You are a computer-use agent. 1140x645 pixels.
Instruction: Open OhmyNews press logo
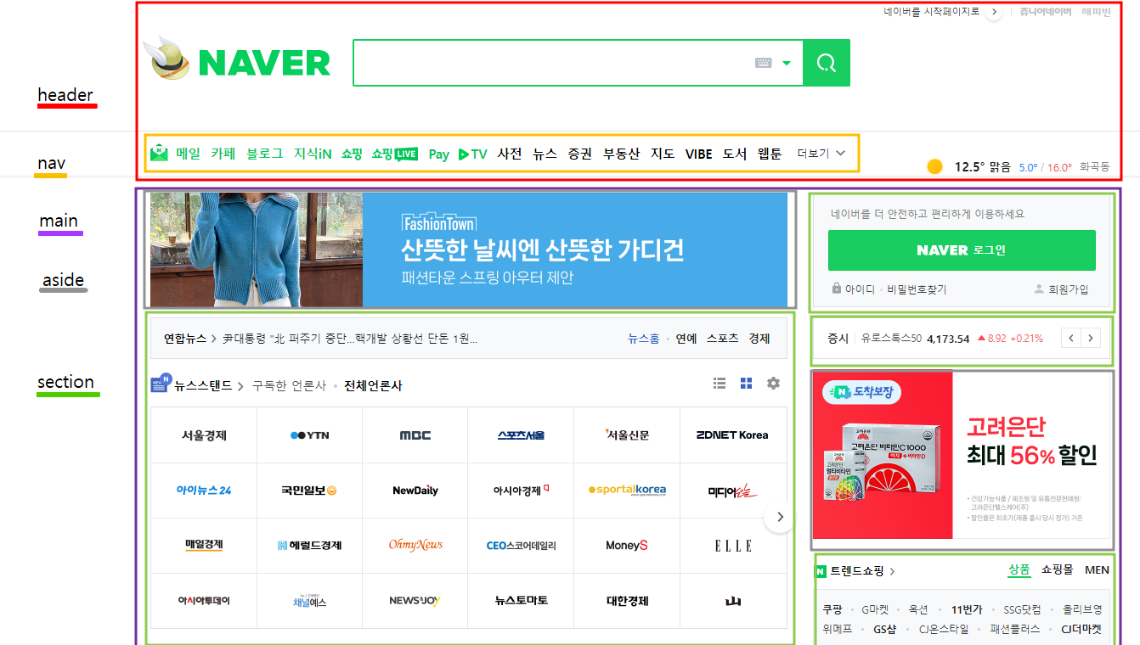click(x=415, y=545)
